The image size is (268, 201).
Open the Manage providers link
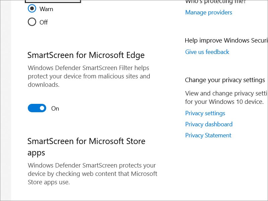point(208,12)
